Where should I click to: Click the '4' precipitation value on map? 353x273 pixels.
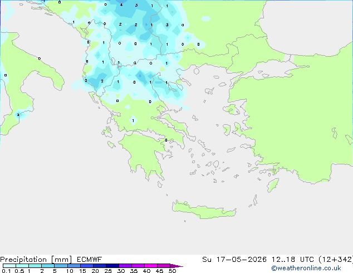pos(121,4)
